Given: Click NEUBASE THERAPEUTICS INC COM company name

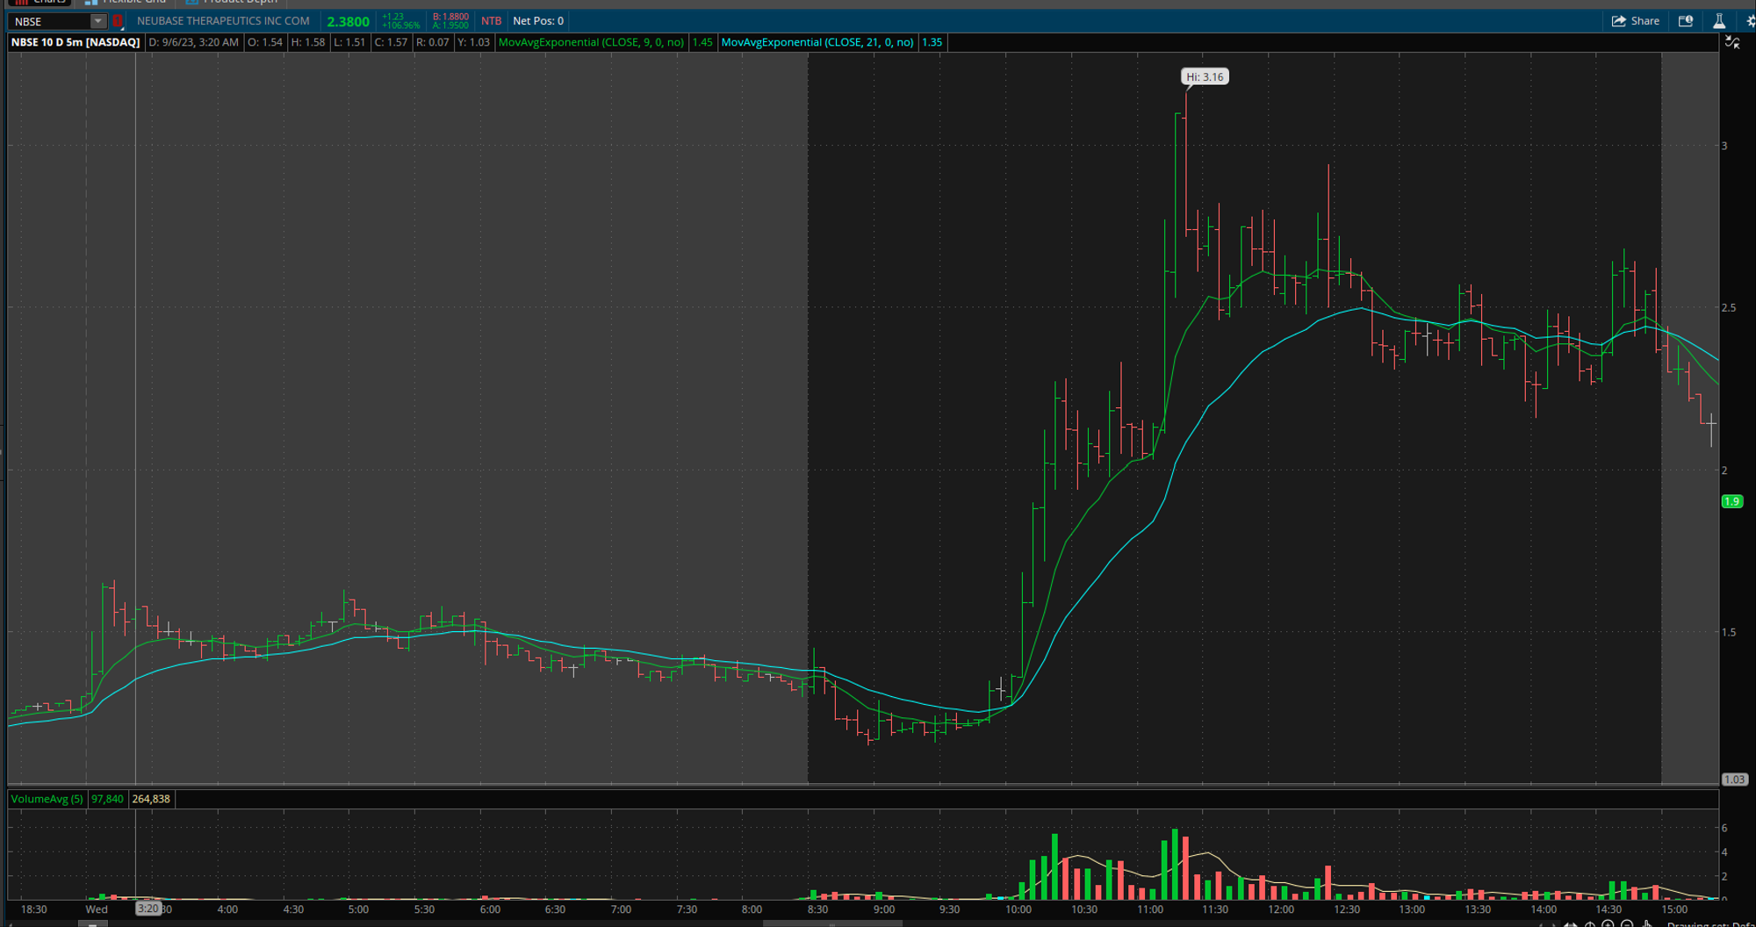Looking at the screenshot, I should pyautogui.click(x=223, y=21).
